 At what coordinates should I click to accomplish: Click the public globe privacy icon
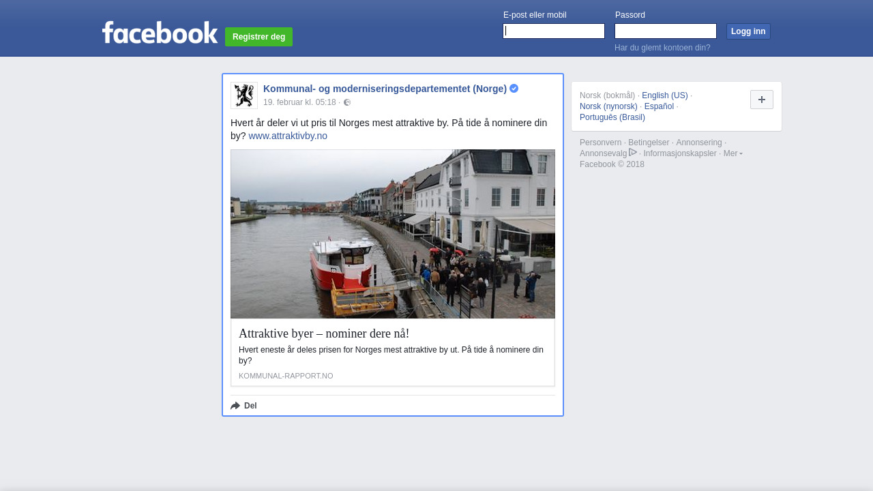(347, 102)
